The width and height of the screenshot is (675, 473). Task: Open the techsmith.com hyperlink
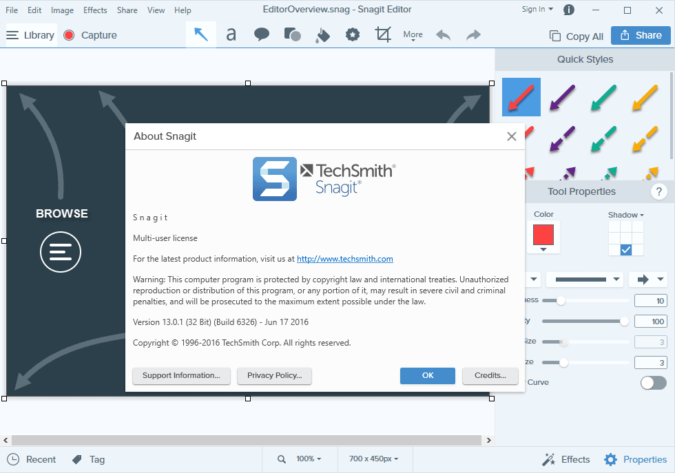344,259
